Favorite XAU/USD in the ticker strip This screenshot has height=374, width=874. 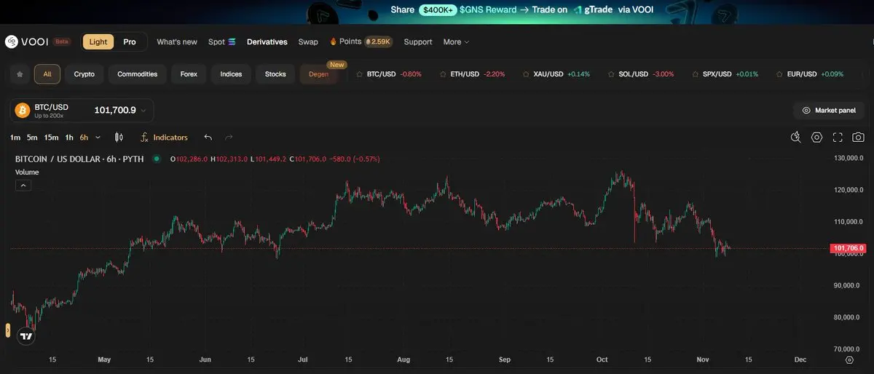[x=526, y=74]
